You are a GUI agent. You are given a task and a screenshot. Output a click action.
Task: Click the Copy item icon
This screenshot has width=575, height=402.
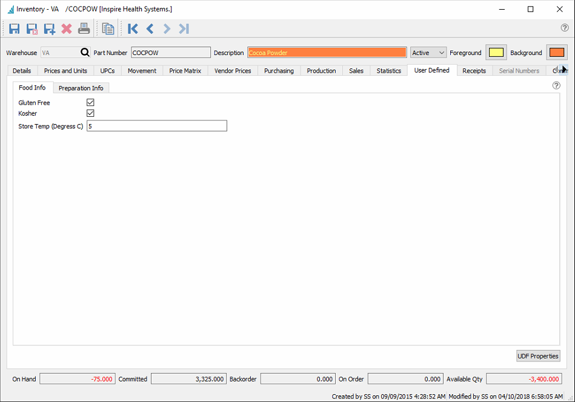[x=108, y=28]
